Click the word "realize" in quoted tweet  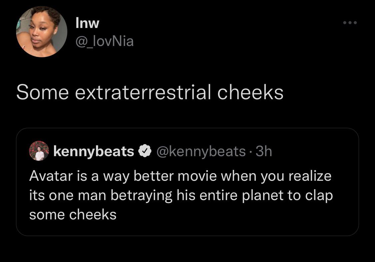(310, 175)
